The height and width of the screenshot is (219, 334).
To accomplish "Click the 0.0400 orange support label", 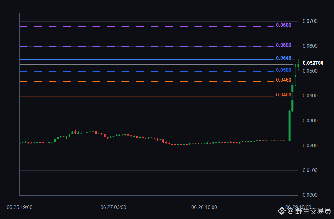I will (x=284, y=95).
